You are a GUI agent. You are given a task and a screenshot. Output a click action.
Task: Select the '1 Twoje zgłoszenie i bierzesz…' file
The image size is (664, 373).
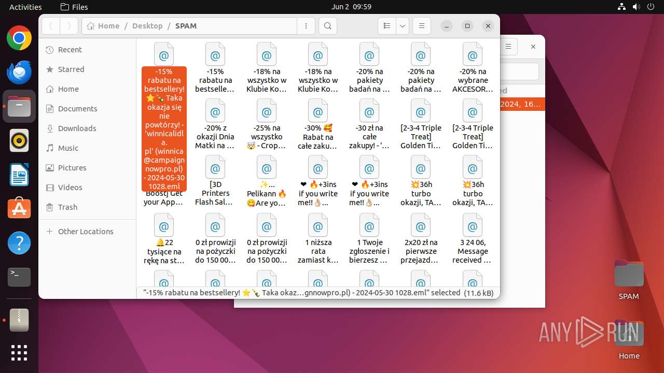(x=369, y=239)
